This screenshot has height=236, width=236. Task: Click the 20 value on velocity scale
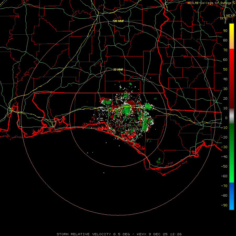coord(225,98)
